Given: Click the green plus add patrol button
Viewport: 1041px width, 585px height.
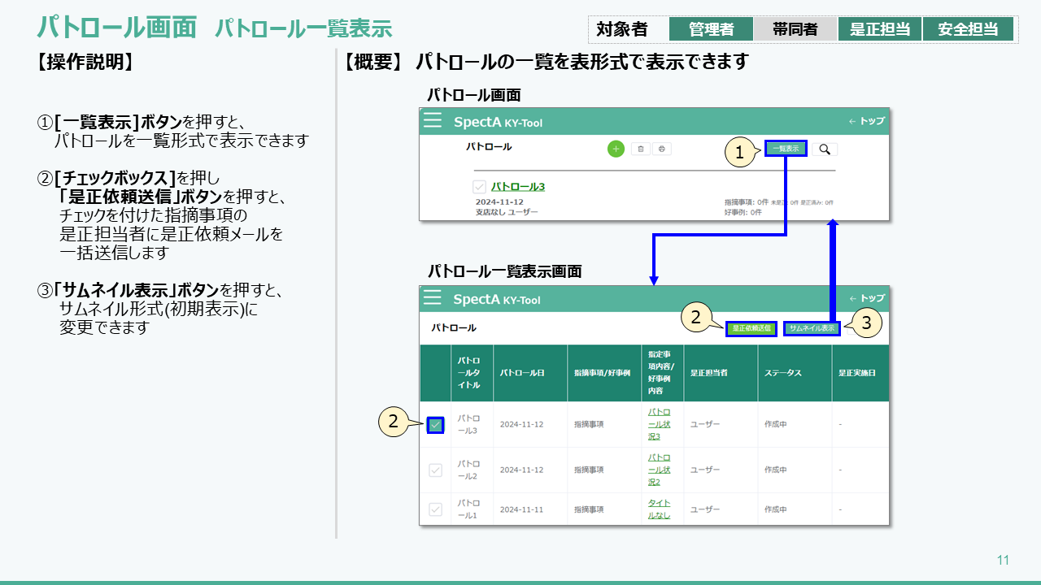Looking at the screenshot, I should 616,149.
